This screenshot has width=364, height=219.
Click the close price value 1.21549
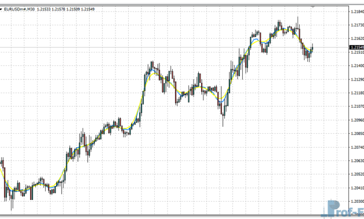88,9
